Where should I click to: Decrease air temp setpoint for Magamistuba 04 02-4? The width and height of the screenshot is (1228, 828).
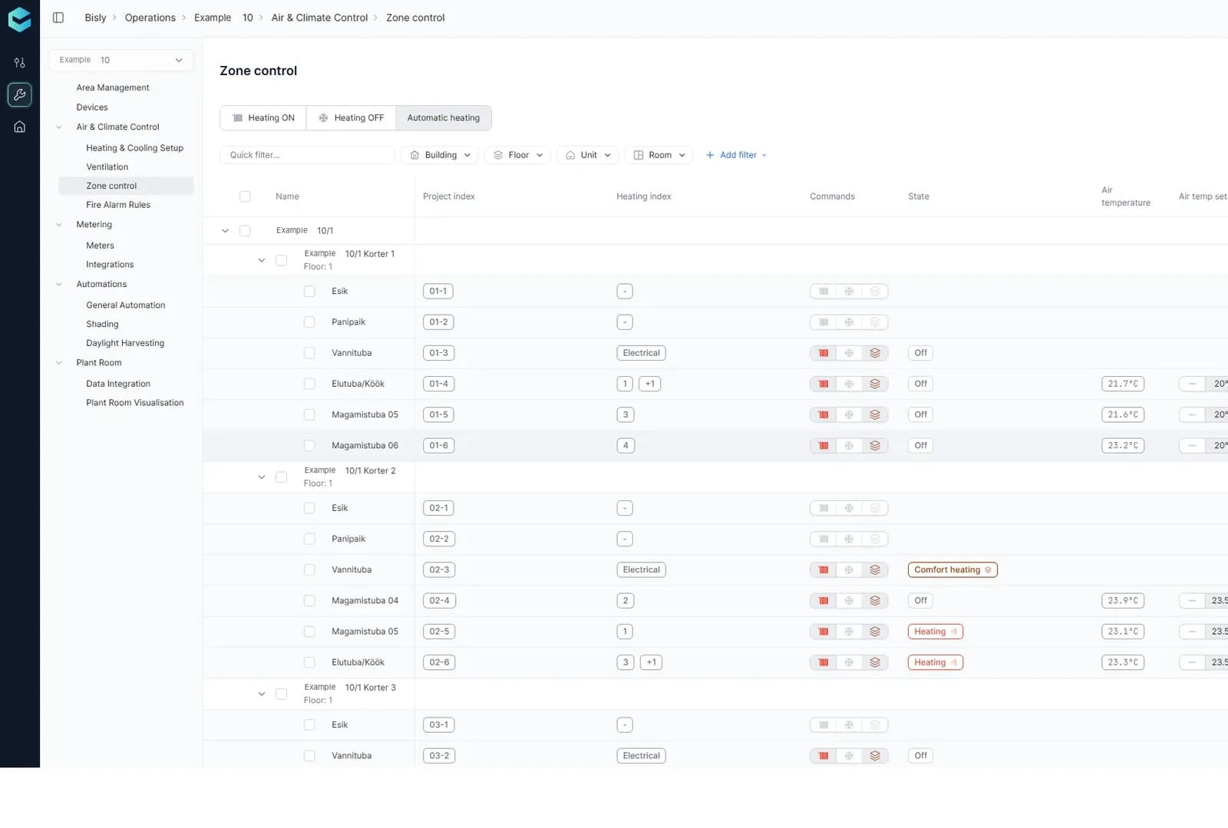coord(1192,601)
